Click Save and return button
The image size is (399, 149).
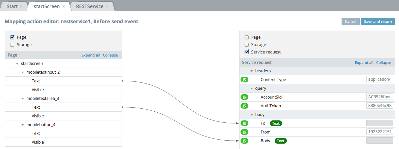click(378, 22)
